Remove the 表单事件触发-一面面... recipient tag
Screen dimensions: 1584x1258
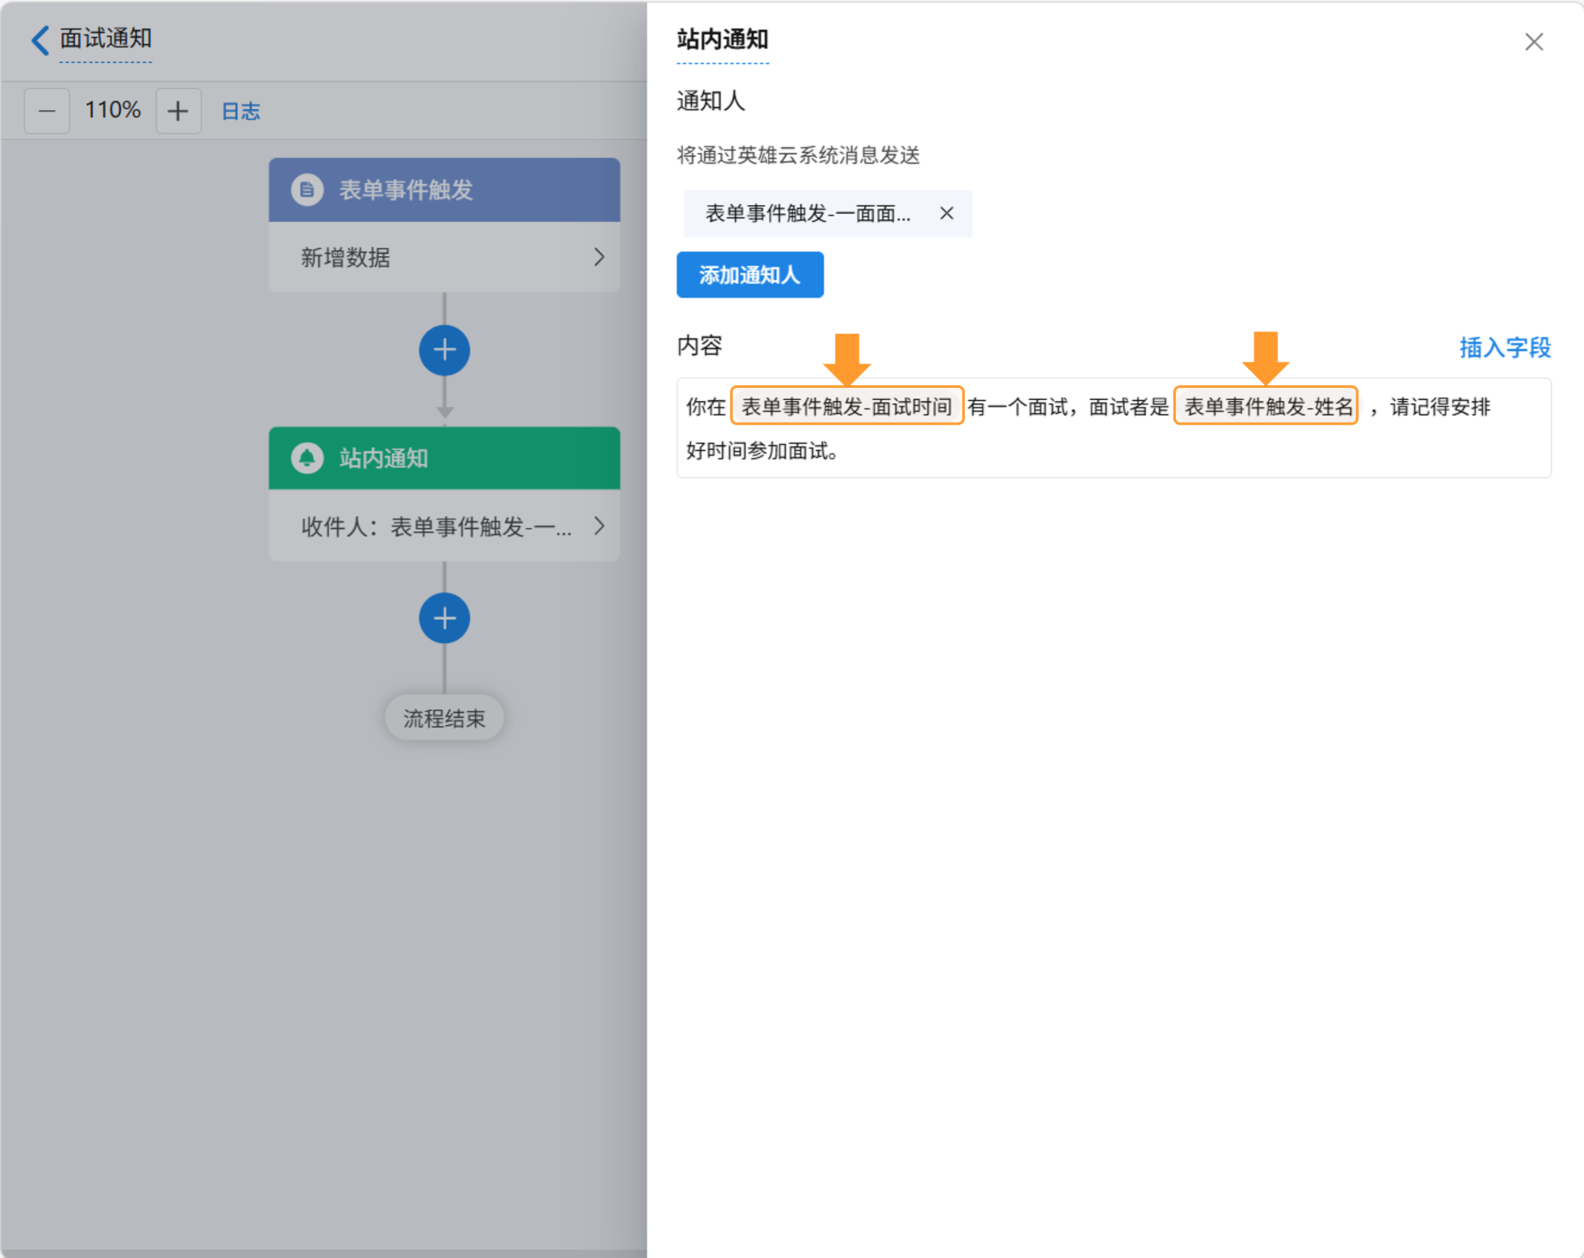(946, 213)
